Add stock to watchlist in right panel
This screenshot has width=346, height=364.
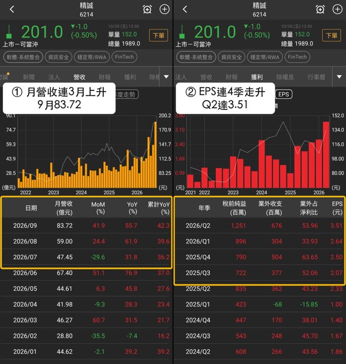[337, 9]
